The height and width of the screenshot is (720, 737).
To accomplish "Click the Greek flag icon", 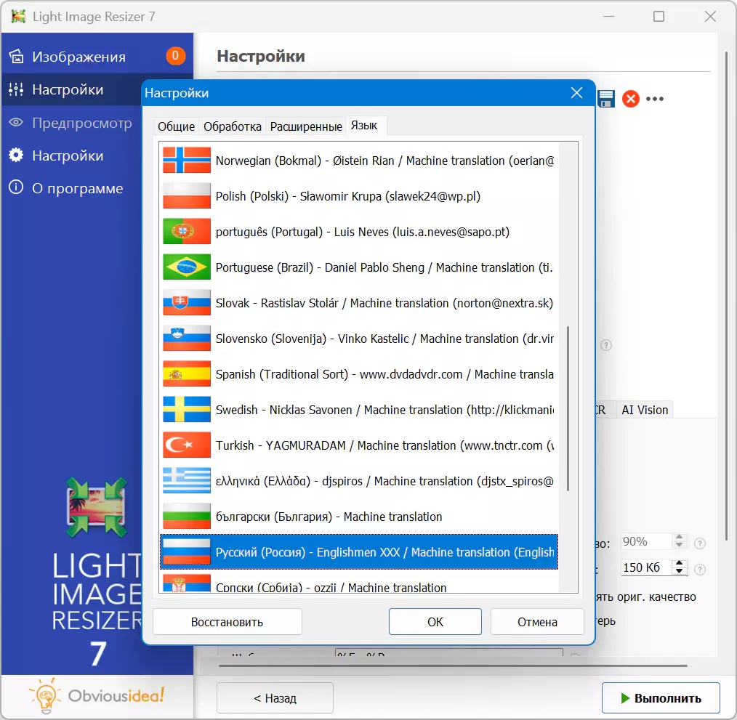I will pos(187,481).
